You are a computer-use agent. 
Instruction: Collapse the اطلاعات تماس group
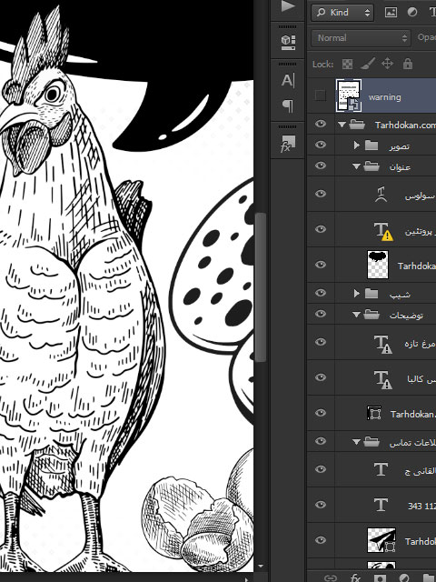356,442
